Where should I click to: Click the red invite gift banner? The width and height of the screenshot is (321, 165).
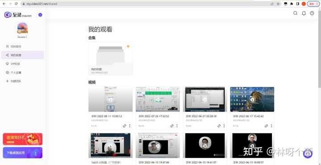pyautogui.click(x=23, y=139)
